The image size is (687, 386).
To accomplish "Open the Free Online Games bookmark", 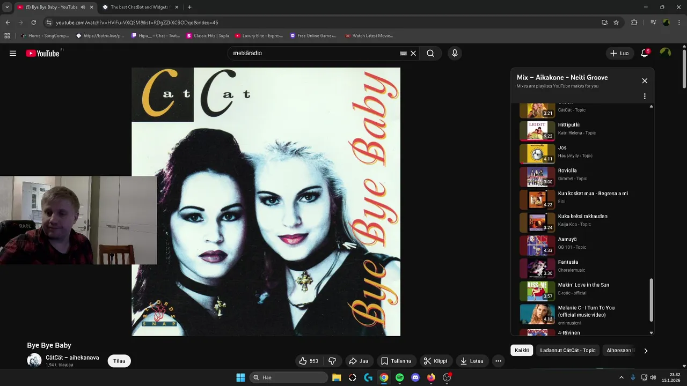I will pos(313,36).
